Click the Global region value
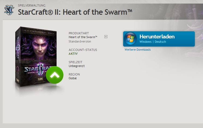This screenshot has height=128, width=203. (73, 78)
